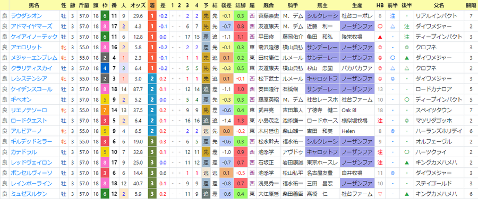Viewport: 478px width, 199px height.
Task: Sort by the 馬名 column header
Action: [33, 5]
